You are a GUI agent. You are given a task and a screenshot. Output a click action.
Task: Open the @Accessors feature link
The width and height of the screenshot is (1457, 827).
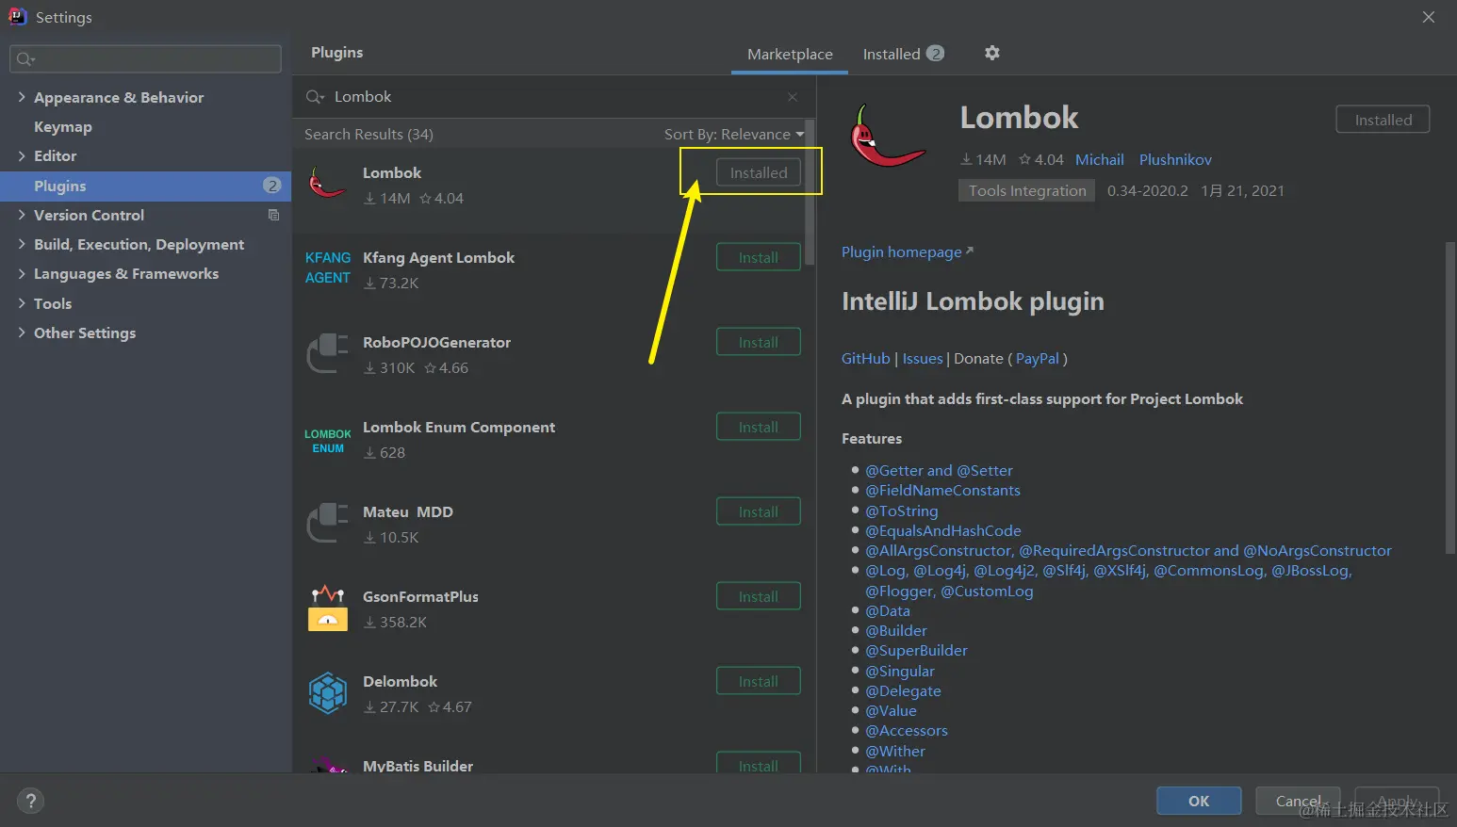907,731
